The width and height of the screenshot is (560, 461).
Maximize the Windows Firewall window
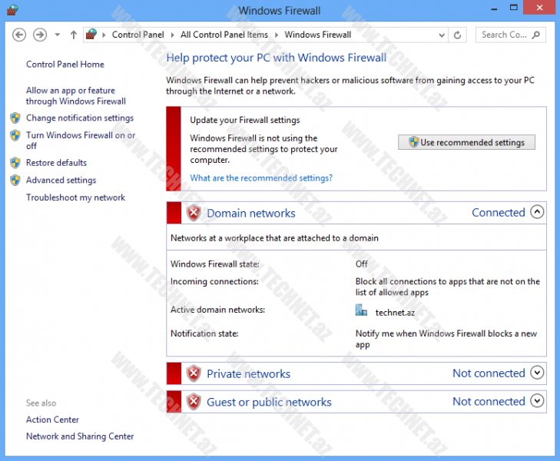tap(514, 8)
